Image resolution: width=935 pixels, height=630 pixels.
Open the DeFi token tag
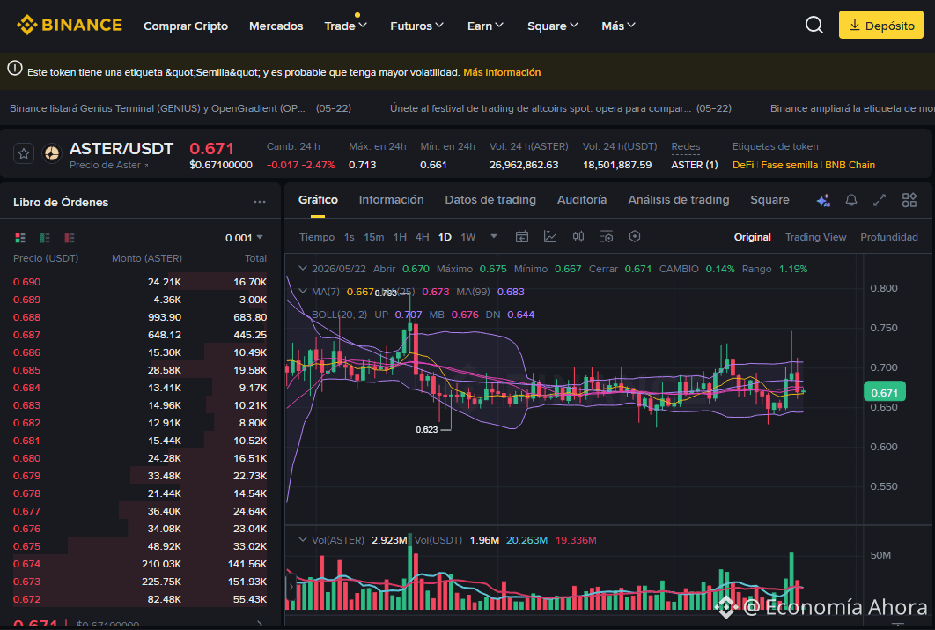tap(743, 165)
